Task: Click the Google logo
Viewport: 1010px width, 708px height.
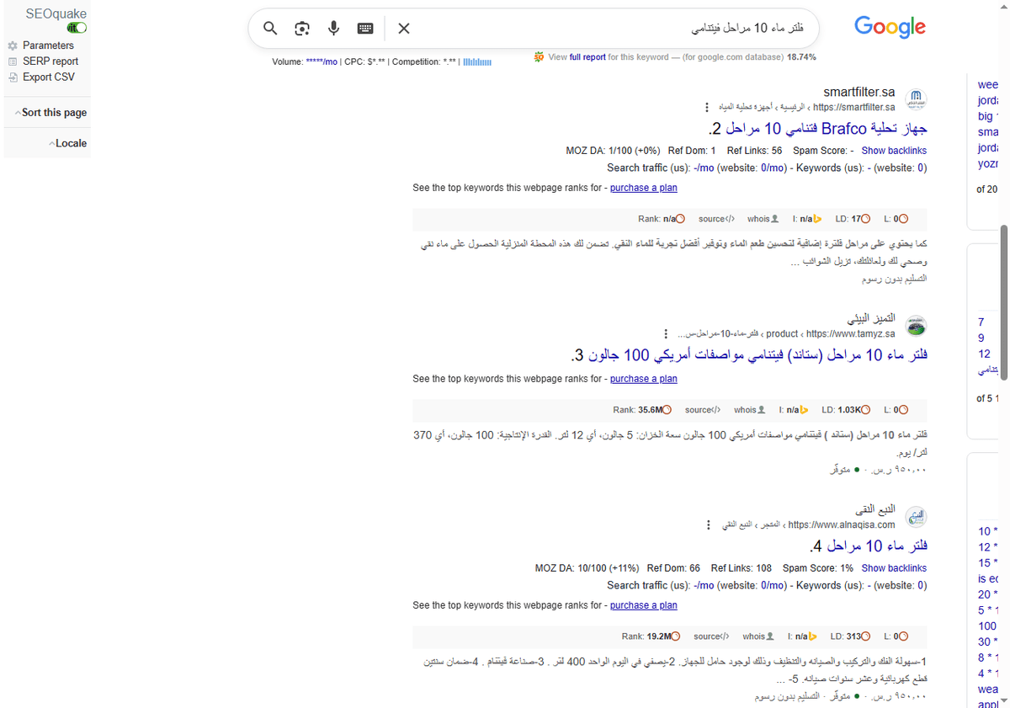Action: click(x=890, y=27)
